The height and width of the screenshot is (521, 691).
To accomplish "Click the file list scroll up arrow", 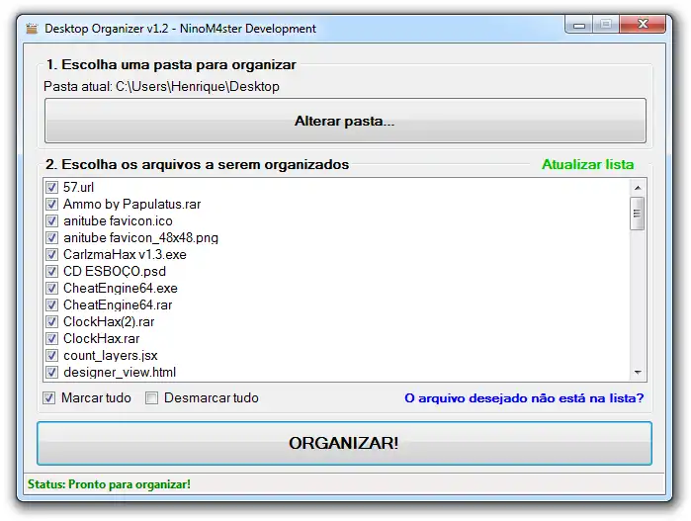I will click(x=638, y=188).
